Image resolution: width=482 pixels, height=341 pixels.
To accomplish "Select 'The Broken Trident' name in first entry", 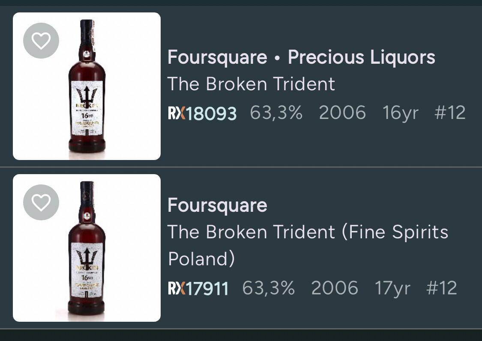I will [x=251, y=84].
